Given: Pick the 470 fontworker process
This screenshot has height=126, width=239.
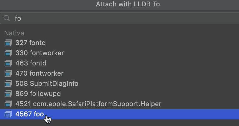Looking at the screenshot, I should point(119,74).
